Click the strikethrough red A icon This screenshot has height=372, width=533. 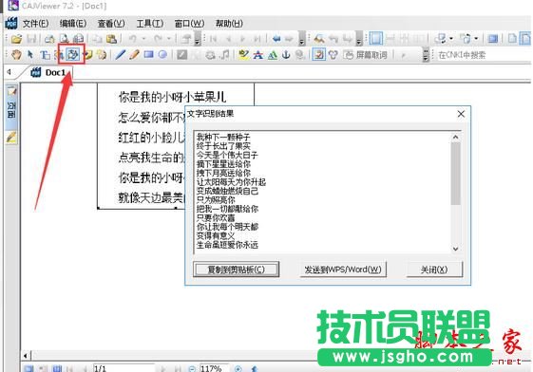pos(258,54)
